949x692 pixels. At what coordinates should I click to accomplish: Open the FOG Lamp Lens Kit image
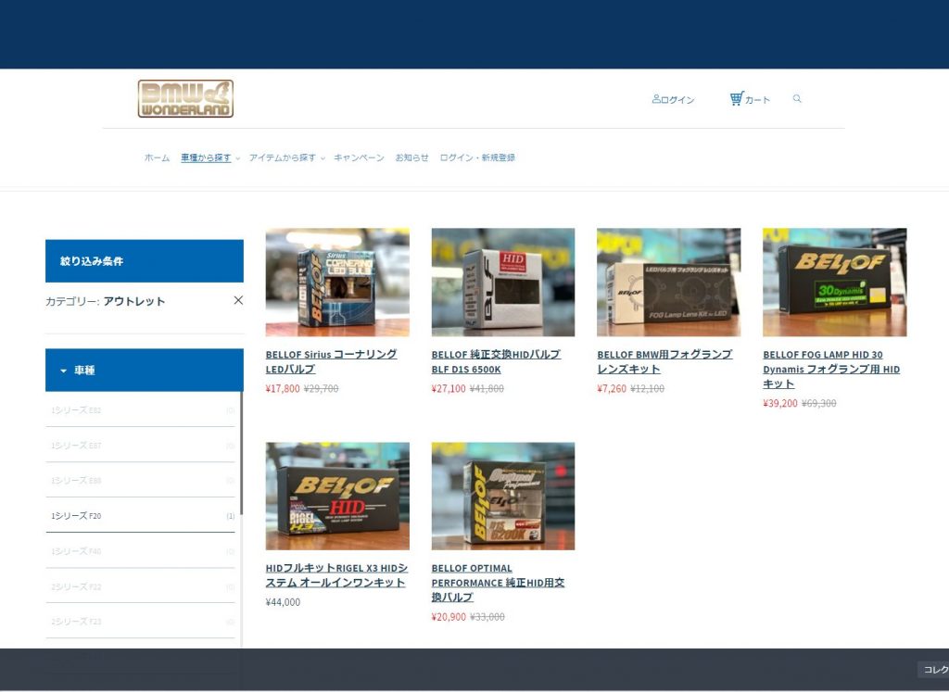669,282
